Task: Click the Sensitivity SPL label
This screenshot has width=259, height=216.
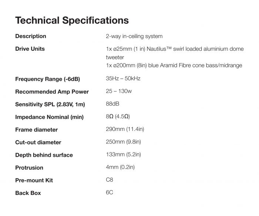Action: [x=50, y=105]
